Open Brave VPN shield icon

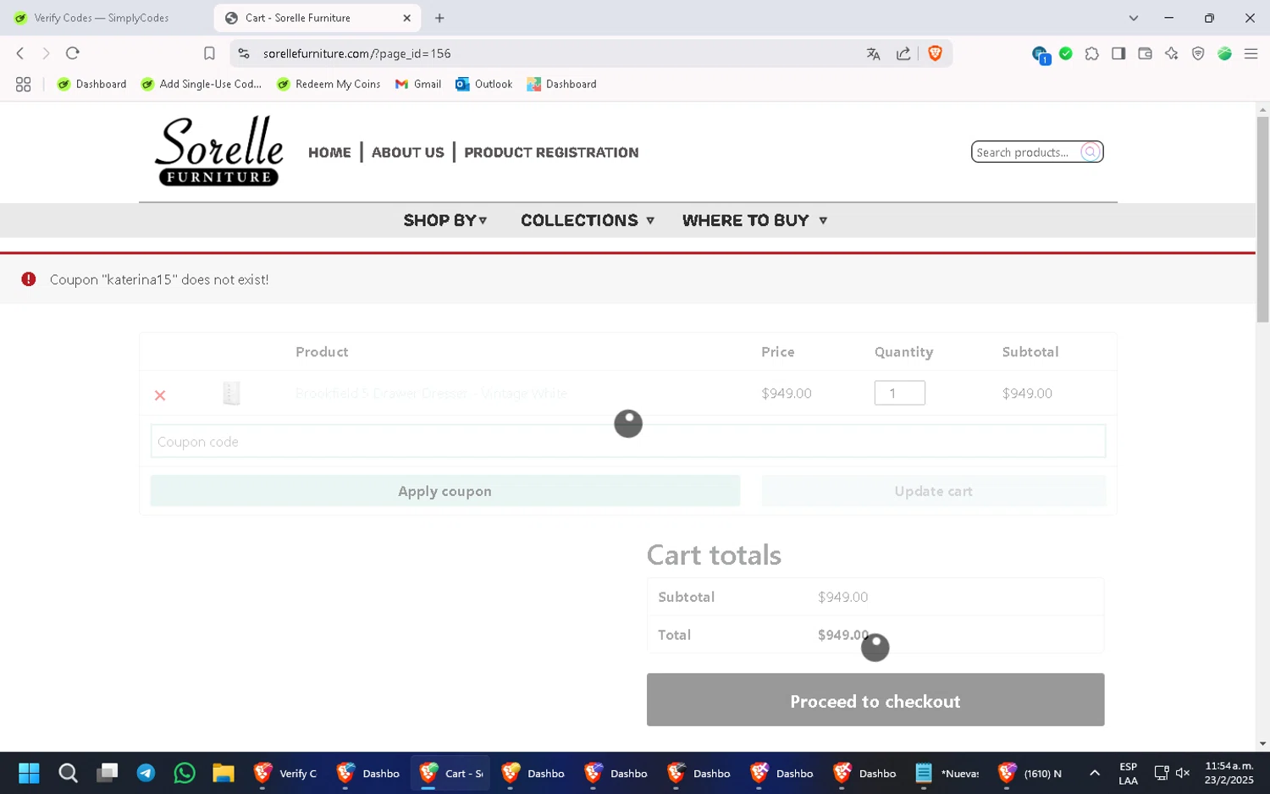point(1198,53)
